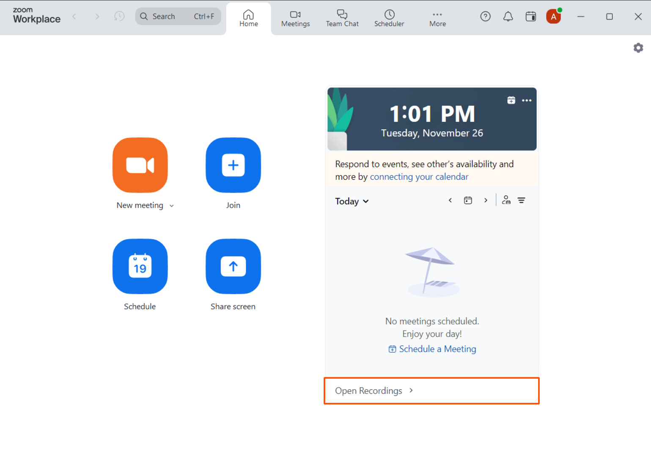This screenshot has height=451, width=651.
Task: Go to next day arrow in calendar
Action: [486, 200]
